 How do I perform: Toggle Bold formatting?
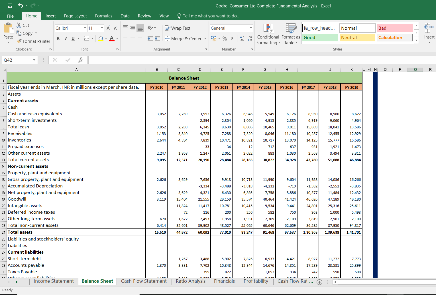coord(58,39)
